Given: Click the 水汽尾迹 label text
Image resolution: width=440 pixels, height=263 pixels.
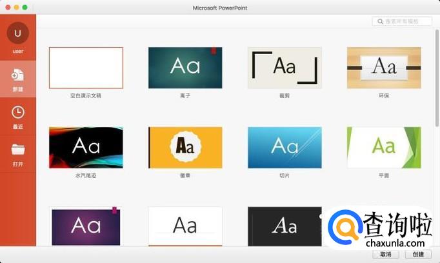Looking at the screenshot, I should pos(86,175).
